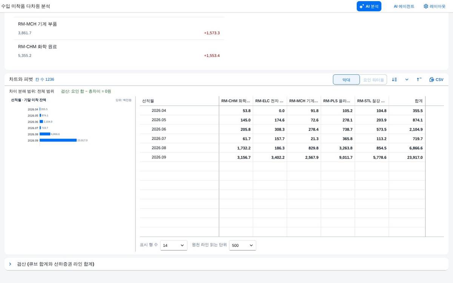This screenshot has height=283, width=453.
Task: Select the 2026.08 row in the table
Action: (282, 148)
